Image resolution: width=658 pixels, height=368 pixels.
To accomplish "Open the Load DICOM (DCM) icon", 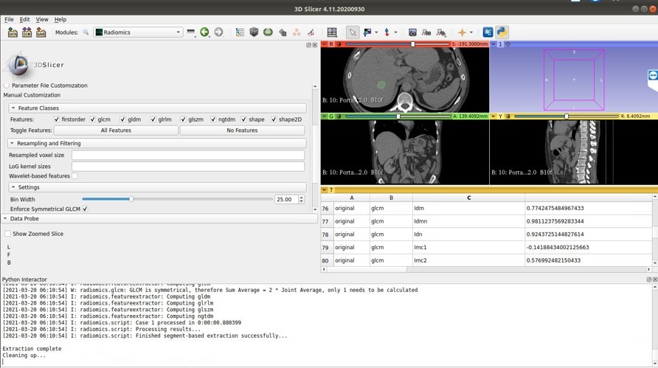I will click(x=27, y=32).
